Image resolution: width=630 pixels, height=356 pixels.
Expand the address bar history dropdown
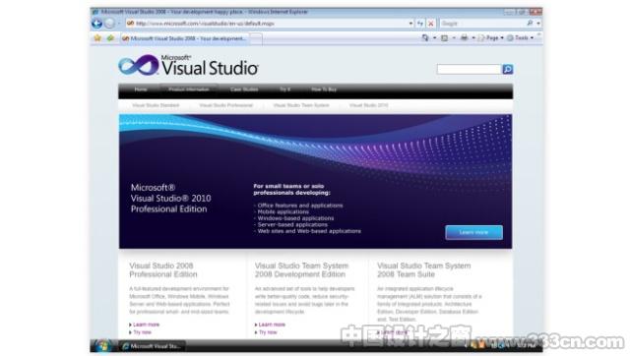(x=410, y=24)
